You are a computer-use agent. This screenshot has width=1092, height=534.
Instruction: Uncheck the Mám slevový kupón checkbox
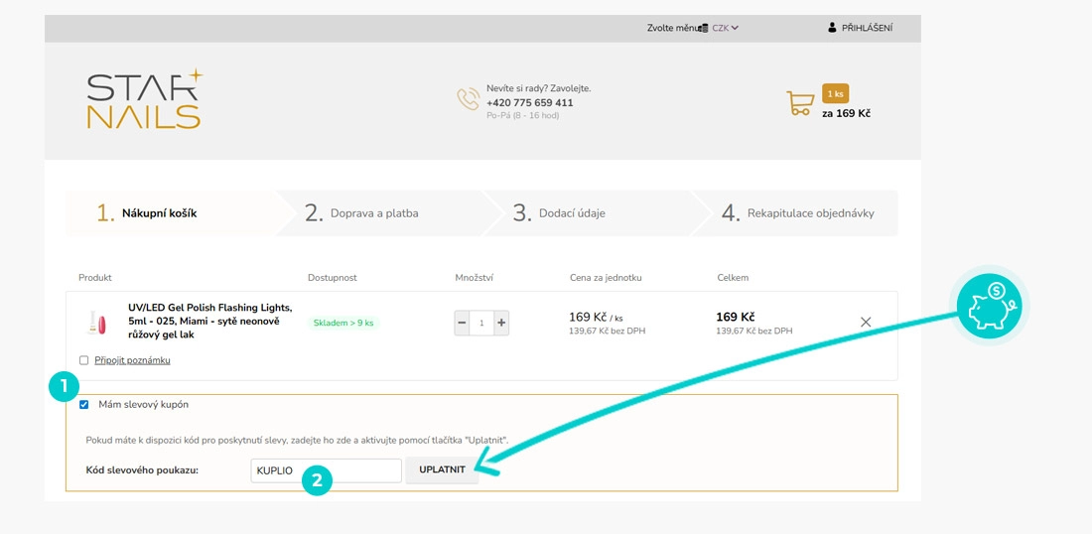(84, 405)
